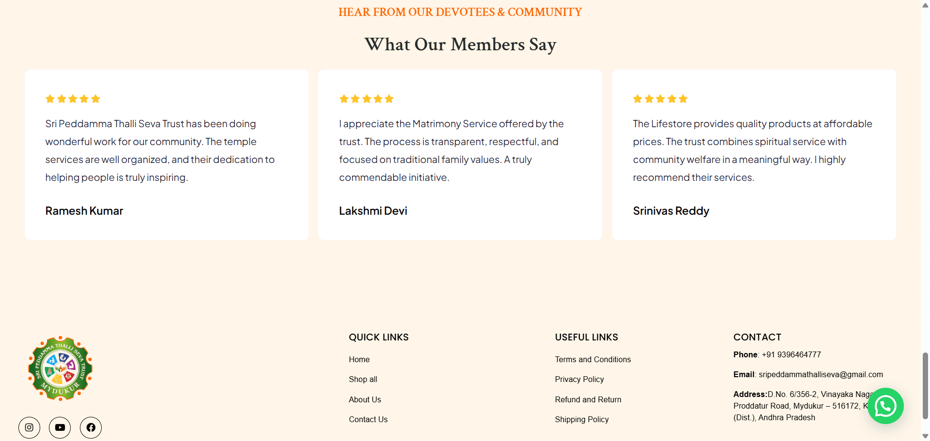Open Refund and Return policy

pos(588,399)
